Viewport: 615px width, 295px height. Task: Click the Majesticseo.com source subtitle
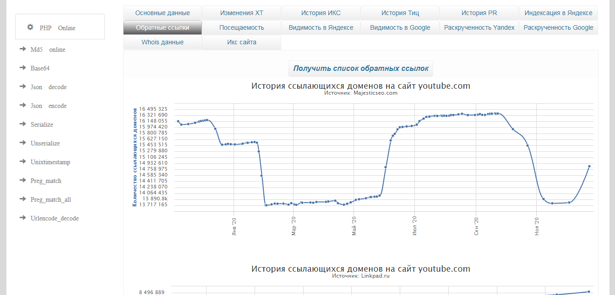361,93
